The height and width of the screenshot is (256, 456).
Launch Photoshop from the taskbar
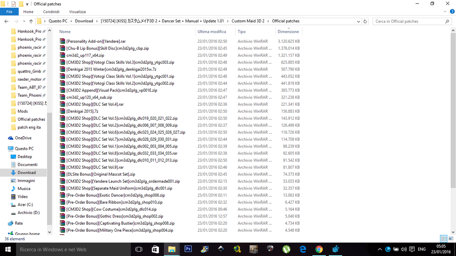(x=188, y=249)
